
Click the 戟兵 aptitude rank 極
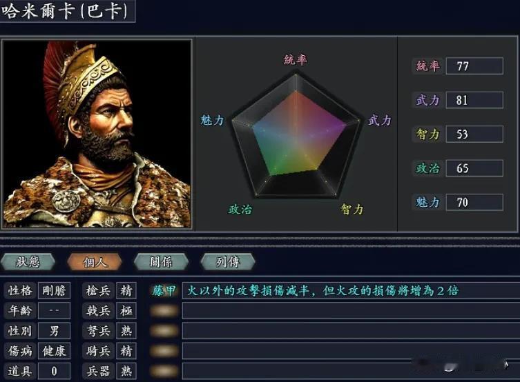(126, 311)
